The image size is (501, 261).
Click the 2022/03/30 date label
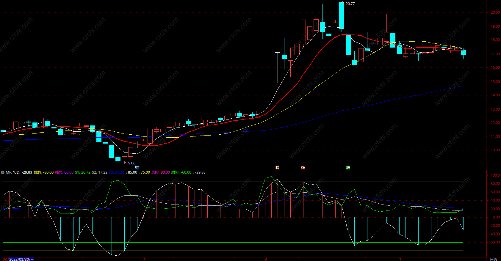(21, 259)
